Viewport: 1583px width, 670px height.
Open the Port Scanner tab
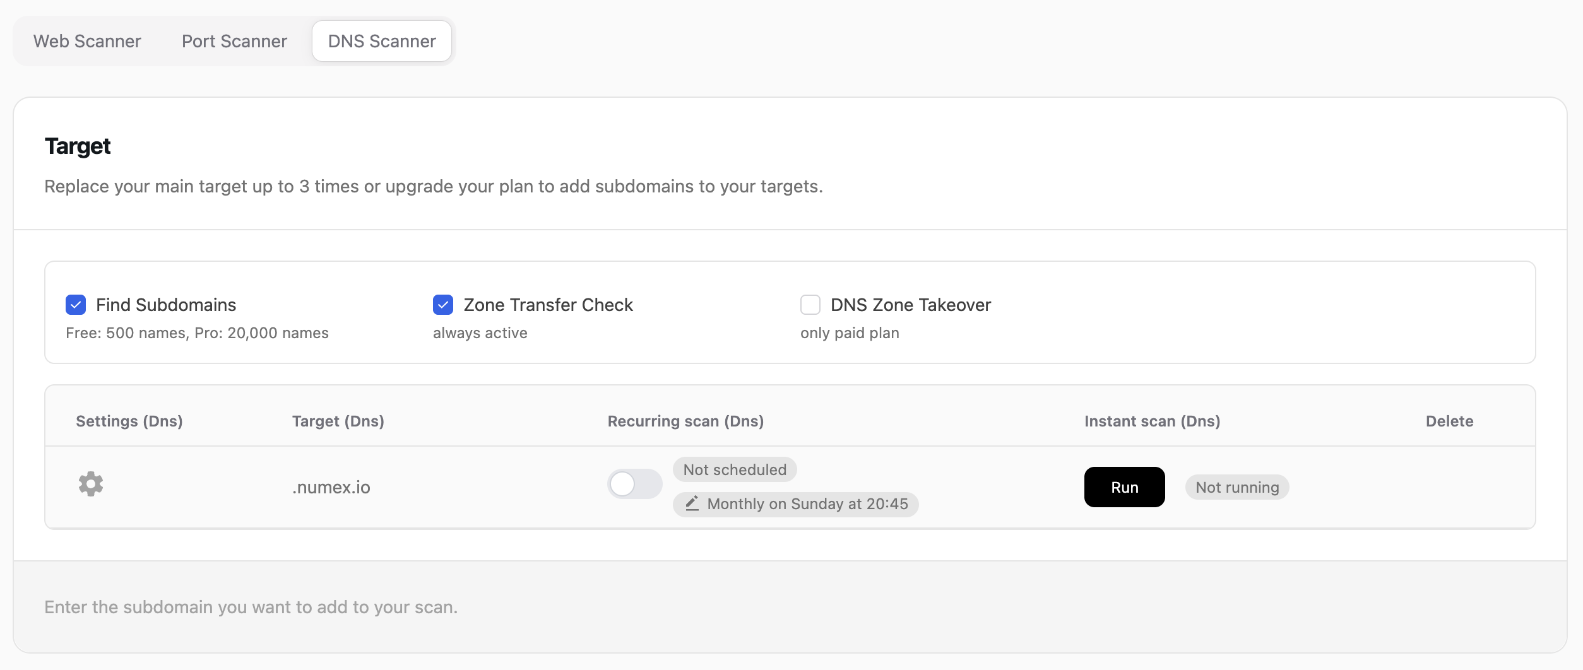click(x=234, y=41)
